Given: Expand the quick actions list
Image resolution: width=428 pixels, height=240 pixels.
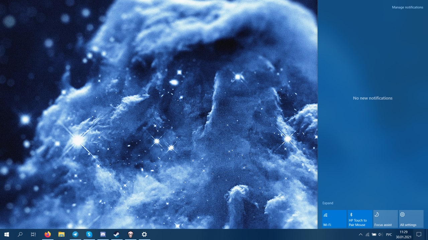Looking at the screenshot, I should point(328,203).
